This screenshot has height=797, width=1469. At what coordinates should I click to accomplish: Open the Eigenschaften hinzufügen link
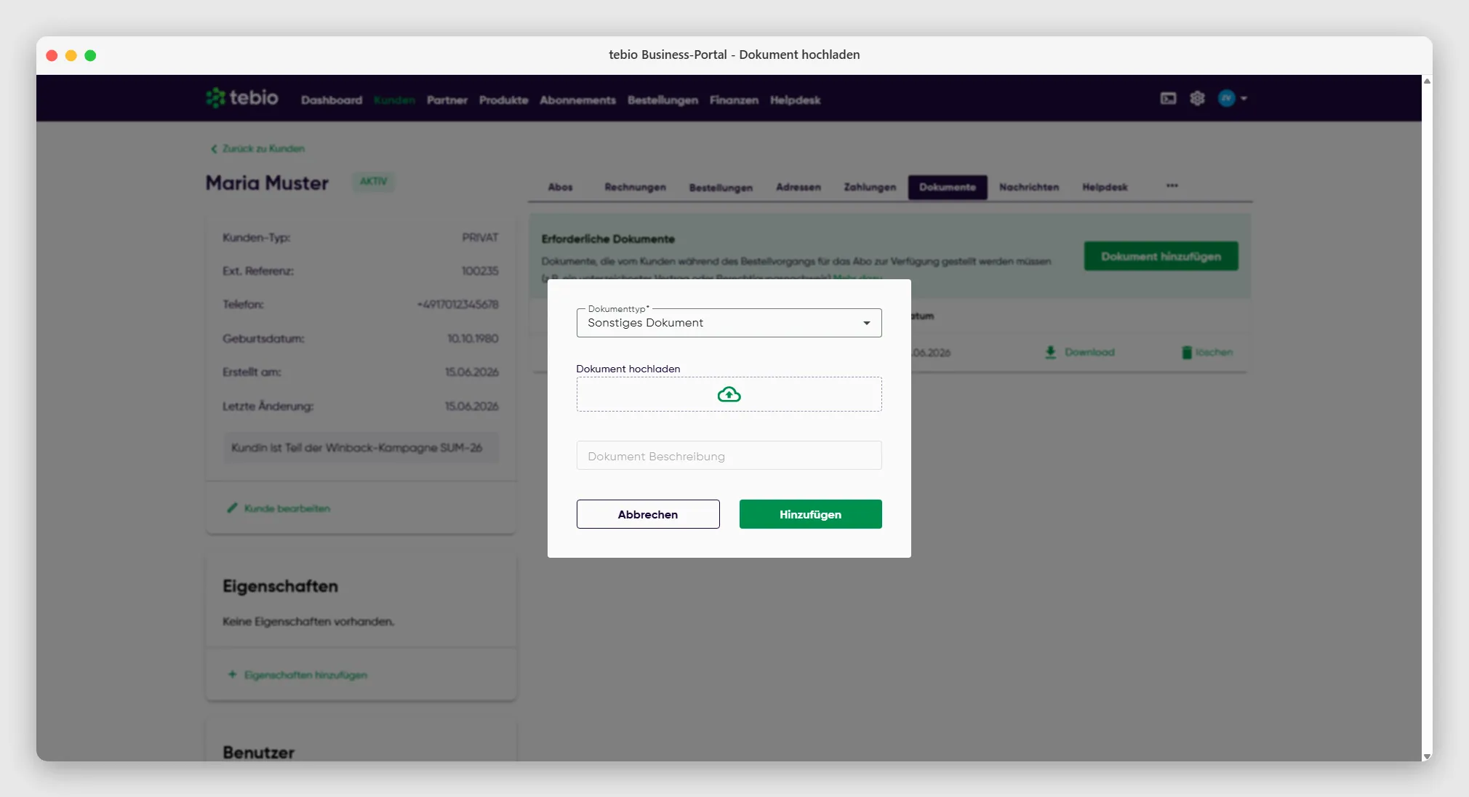click(305, 675)
